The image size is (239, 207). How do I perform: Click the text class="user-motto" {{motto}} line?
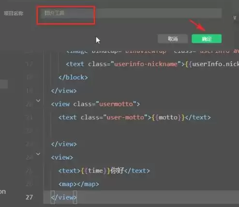pyautogui.click(x=134, y=117)
